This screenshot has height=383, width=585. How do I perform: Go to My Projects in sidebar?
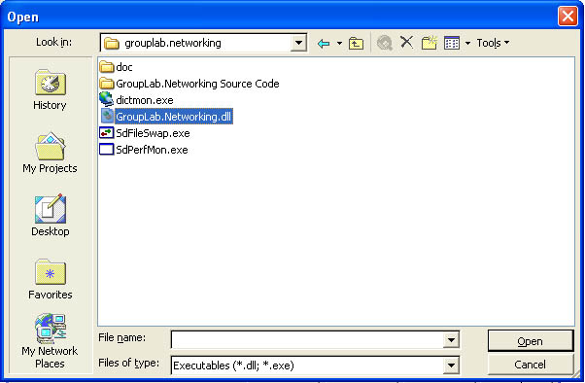tap(50, 153)
